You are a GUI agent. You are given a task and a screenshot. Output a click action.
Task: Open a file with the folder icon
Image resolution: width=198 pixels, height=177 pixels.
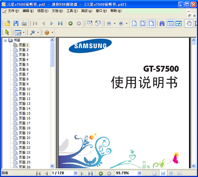pos(8,23)
